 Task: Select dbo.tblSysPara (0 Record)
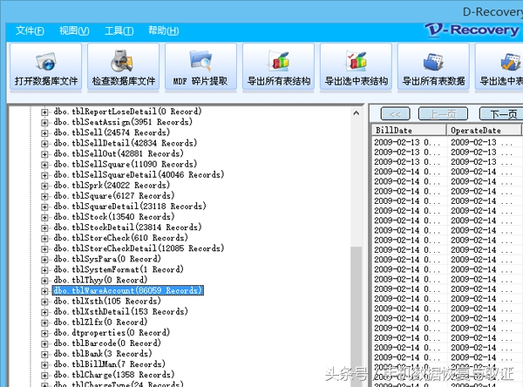107,259
